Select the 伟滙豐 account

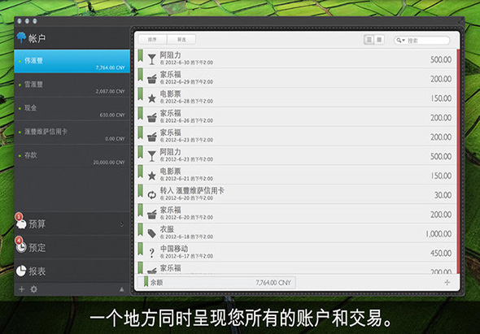pyautogui.click(x=72, y=61)
